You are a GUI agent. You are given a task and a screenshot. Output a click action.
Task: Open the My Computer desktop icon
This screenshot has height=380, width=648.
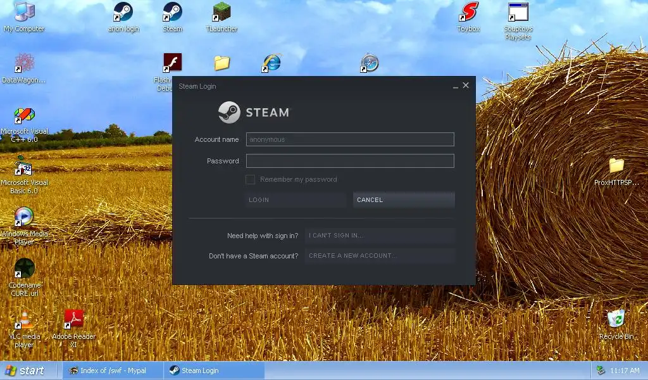[25, 11]
